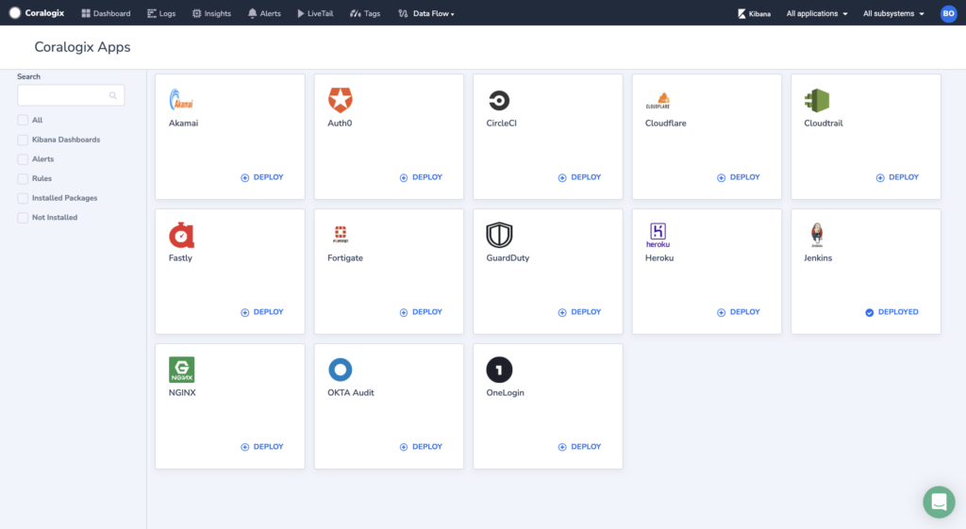Deploy the OKTA Audit app

[x=421, y=447]
